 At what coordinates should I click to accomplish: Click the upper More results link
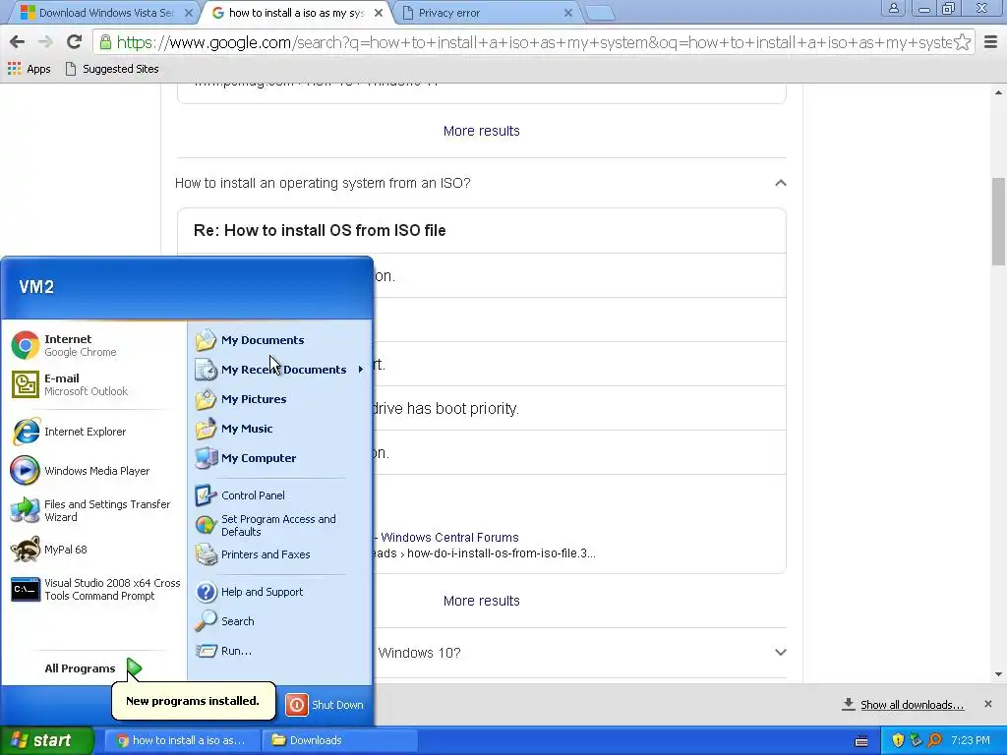(x=482, y=131)
